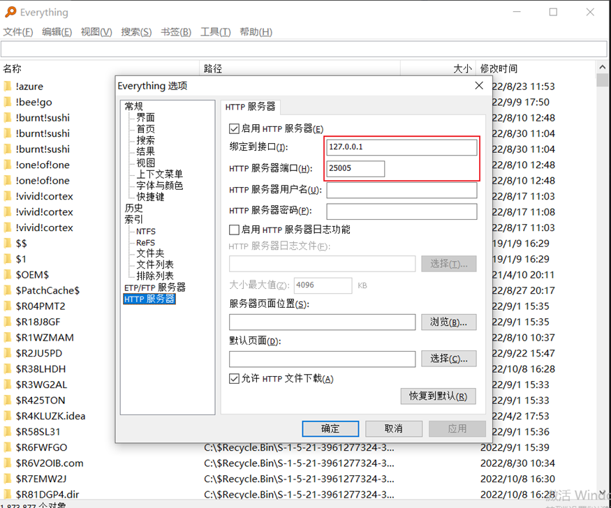This screenshot has width=611, height=508.
Task: Click the 绑定到接口 field showing 127.0.0.1
Action: point(402,147)
